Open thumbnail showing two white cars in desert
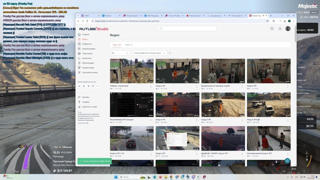Image resolution: width=320 pixels, height=180 pixels. click(269, 104)
